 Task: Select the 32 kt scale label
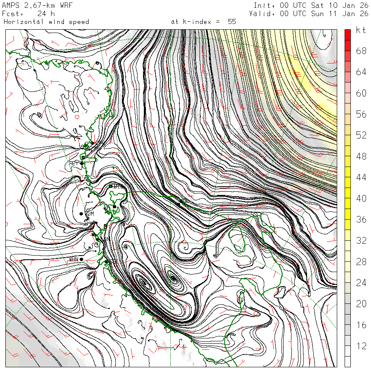pyautogui.click(x=361, y=241)
